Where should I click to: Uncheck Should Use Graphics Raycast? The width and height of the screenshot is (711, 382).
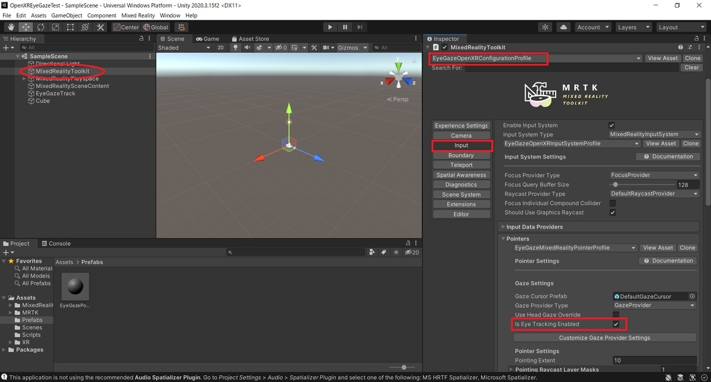613,212
